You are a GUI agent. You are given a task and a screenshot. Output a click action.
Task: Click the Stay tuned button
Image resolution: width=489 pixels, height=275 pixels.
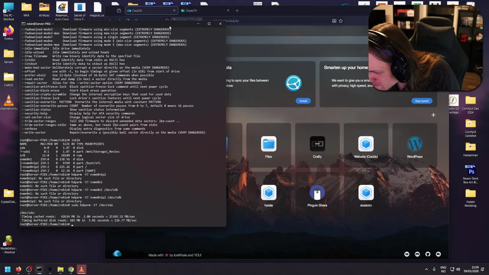(x=422, y=101)
